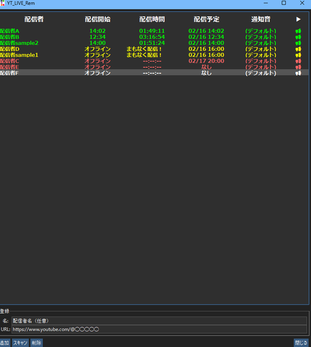Click megaphone icon for 配信者sample1
Viewport: 311px width, 347px height.
tap(298, 55)
